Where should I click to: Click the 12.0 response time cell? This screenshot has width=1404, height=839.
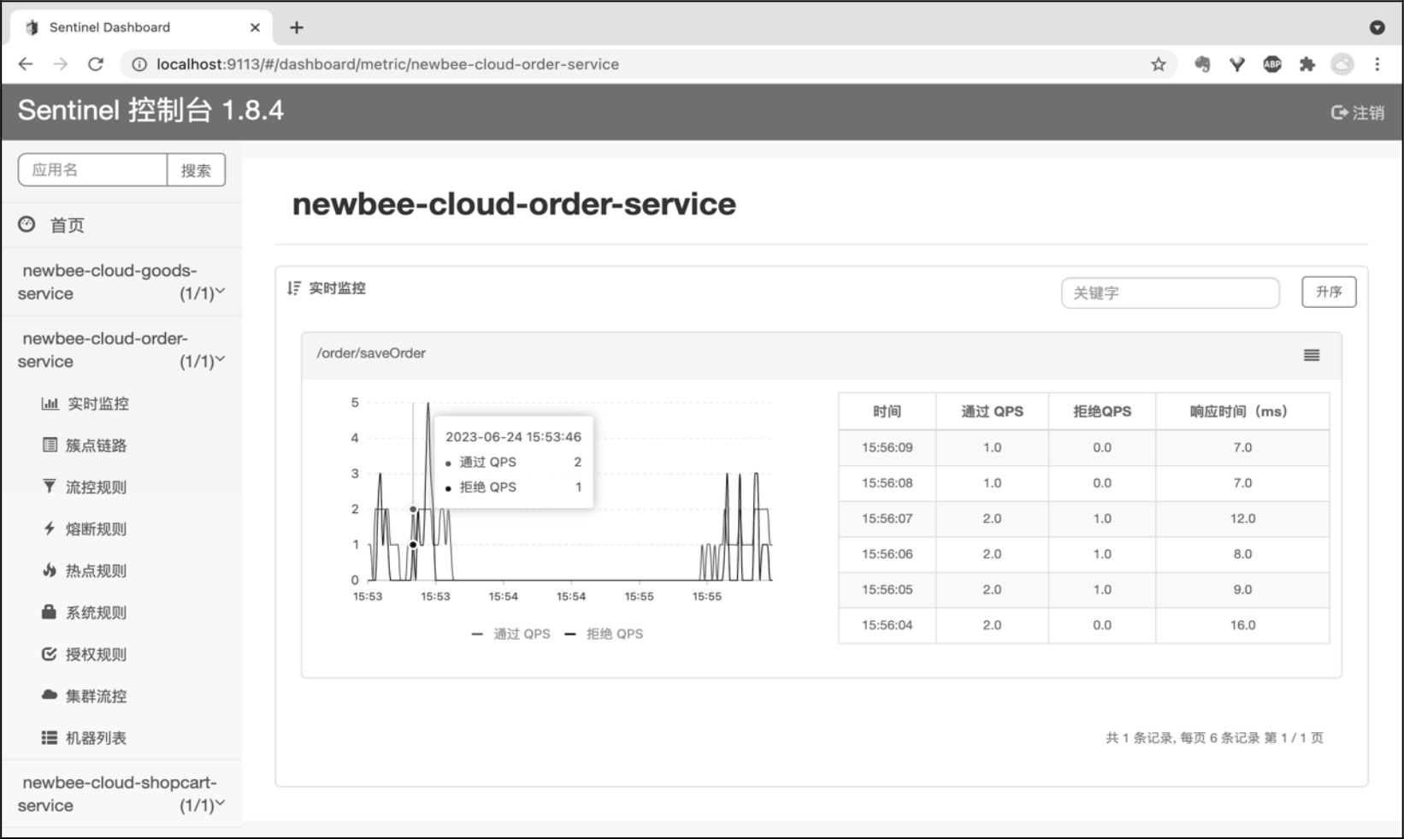[1242, 518]
